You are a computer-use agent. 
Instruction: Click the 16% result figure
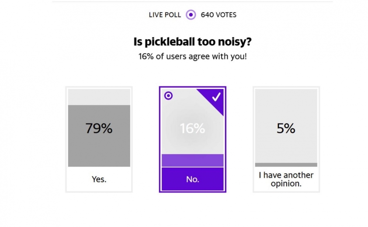(x=192, y=128)
